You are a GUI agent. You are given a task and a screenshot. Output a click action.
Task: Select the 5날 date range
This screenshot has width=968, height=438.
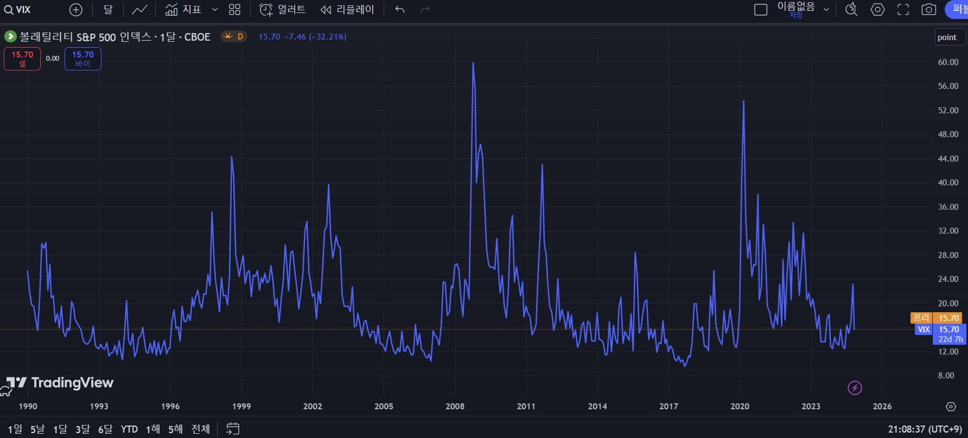pyautogui.click(x=37, y=429)
